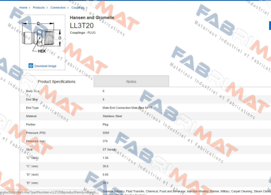
Task: Click the Pressure (bar) label
Action: click(36, 141)
